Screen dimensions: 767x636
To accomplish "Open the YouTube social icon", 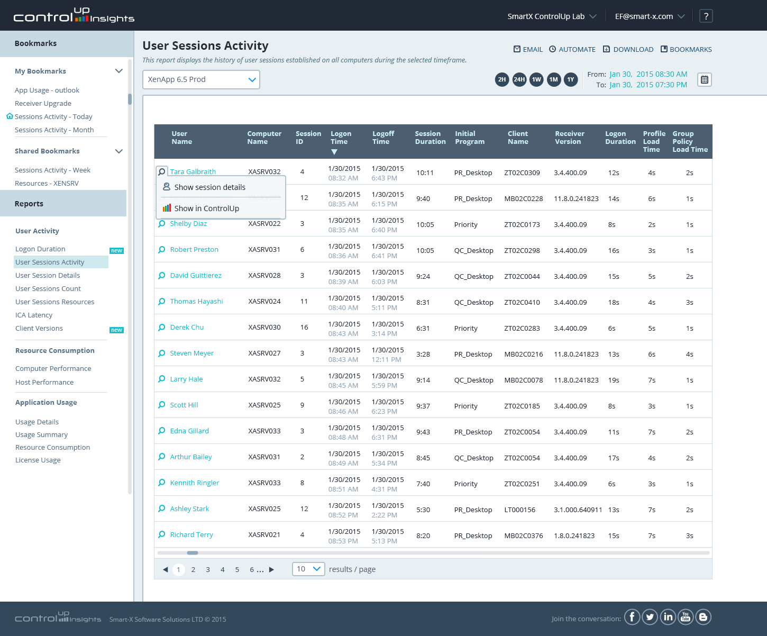I will click(686, 617).
